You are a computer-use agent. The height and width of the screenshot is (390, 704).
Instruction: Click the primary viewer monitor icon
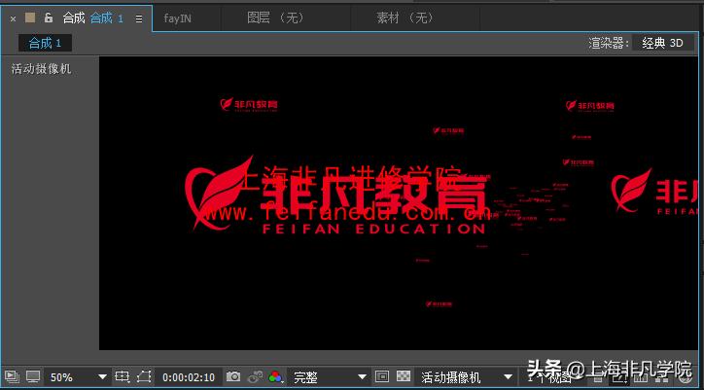click(33, 376)
